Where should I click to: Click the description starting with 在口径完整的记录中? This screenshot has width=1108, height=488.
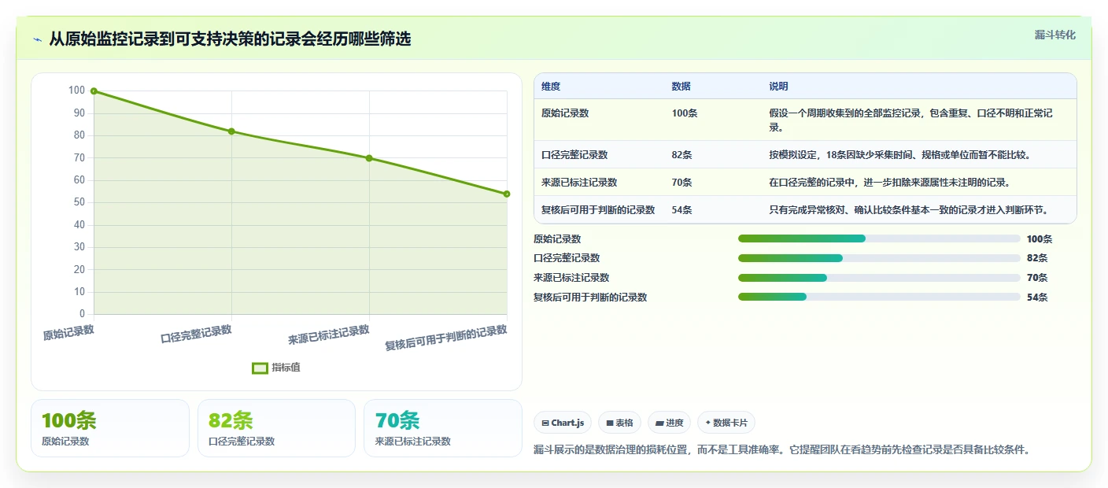click(x=890, y=183)
